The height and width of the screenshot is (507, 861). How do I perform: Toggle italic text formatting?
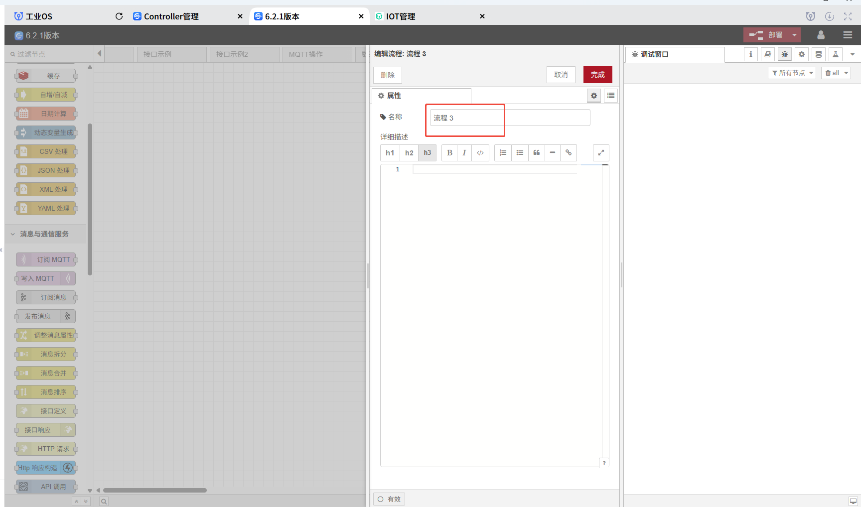(x=464, y=153)
